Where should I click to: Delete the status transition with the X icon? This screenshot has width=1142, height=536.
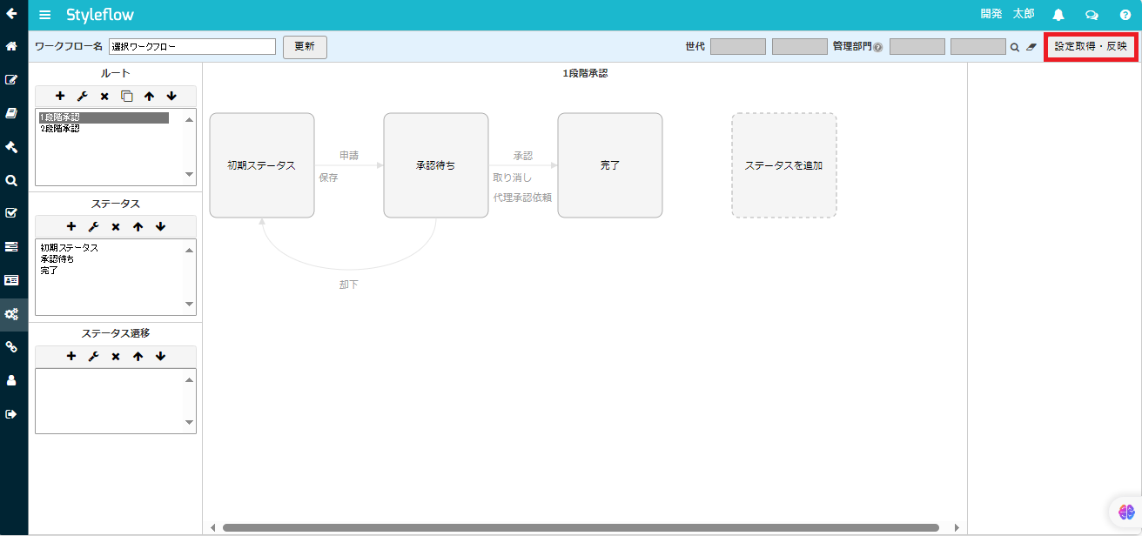coord(116,356)
